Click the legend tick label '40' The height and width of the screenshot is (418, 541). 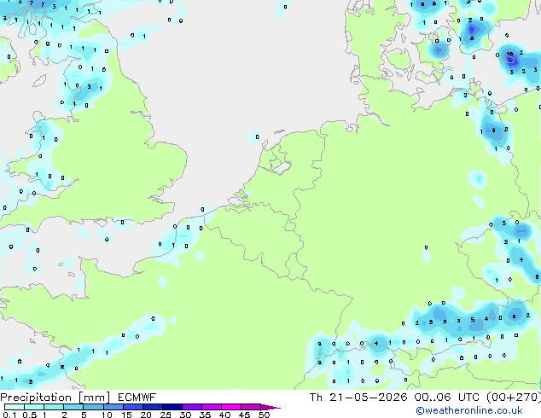click(225, 415)
